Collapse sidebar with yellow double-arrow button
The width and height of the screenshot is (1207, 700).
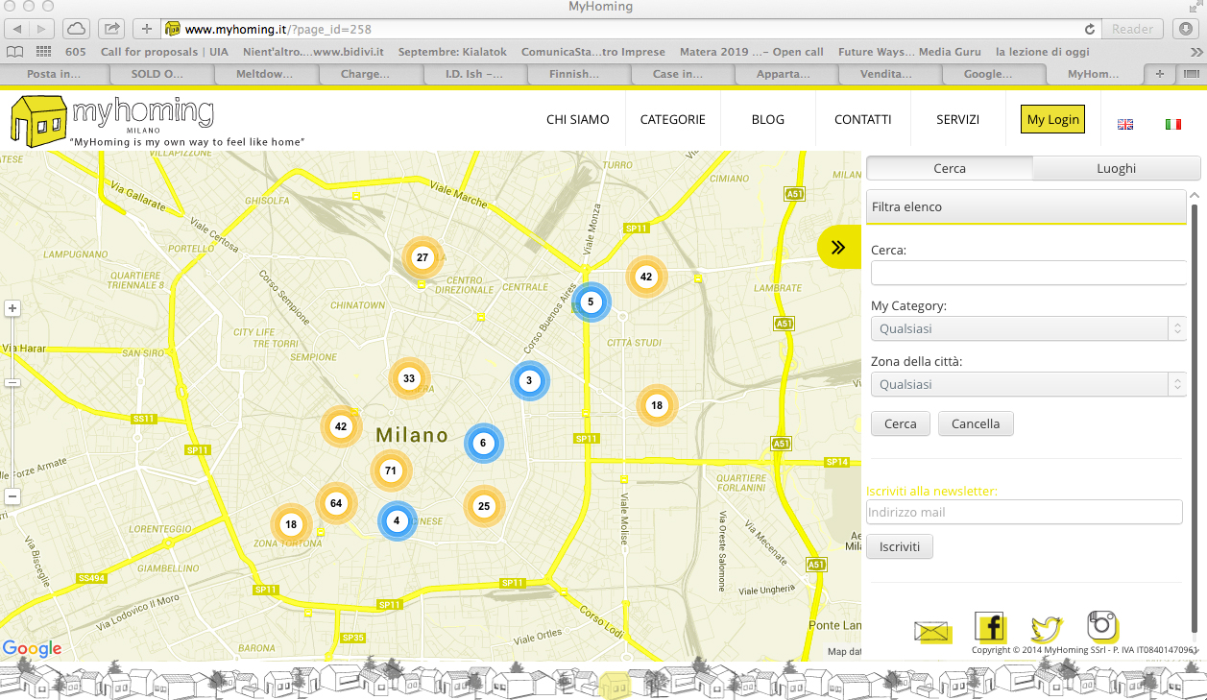(x=838, y=247)
